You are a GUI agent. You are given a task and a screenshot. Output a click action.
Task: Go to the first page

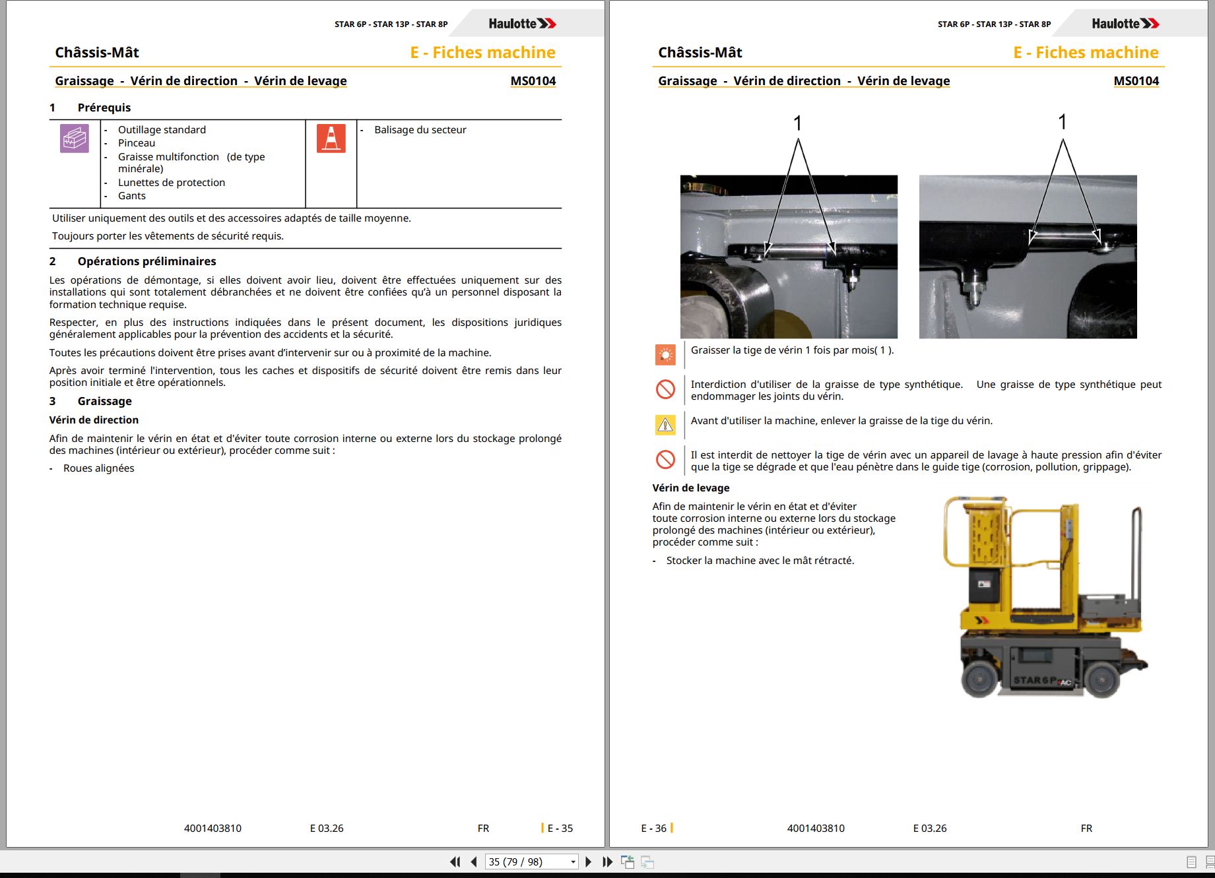pyautogui.click(x=455, y=862)
